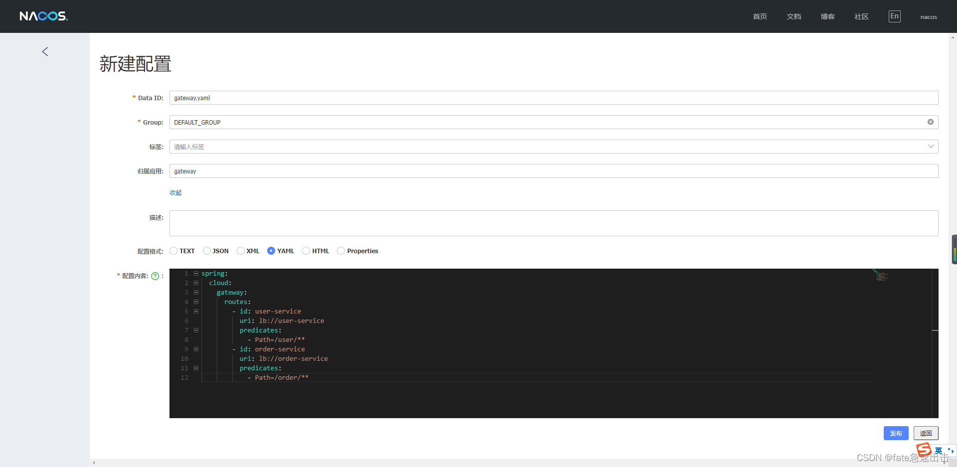This screenshot has height=467, width=957.
Task: Collapse the cloud: fold marker on line 2
Action: [x=196, y=283]
